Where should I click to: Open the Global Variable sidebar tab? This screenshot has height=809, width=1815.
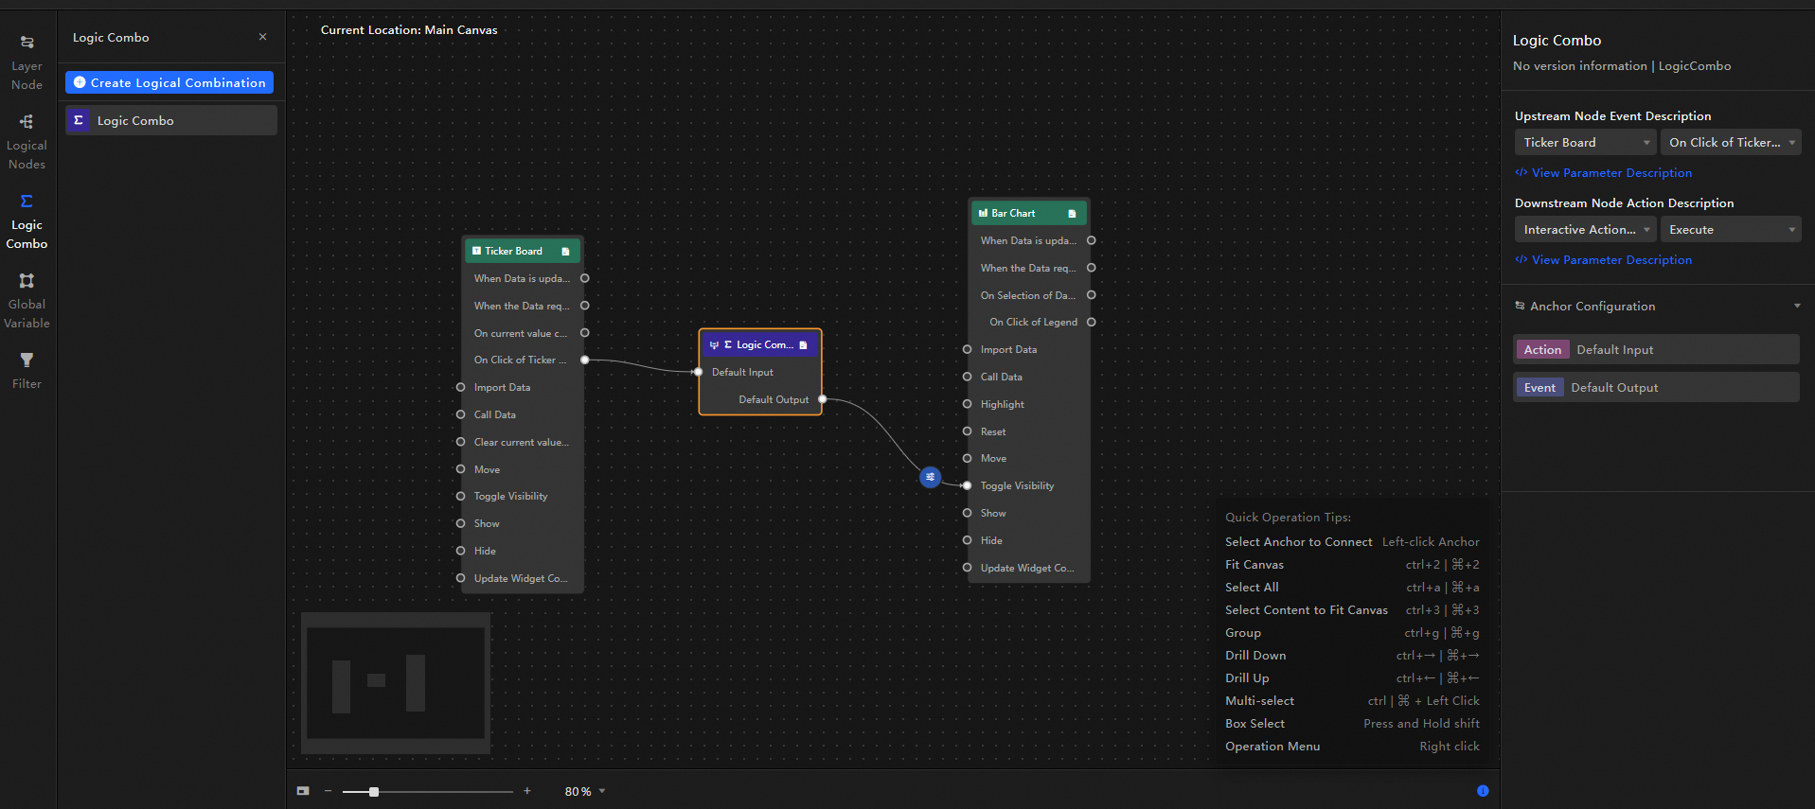tap(27, 301)
